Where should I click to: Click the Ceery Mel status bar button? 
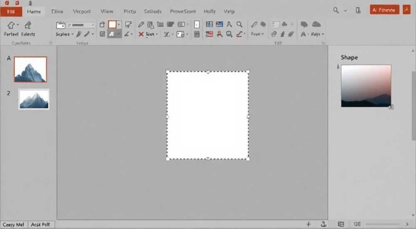[x=13, y=224]
